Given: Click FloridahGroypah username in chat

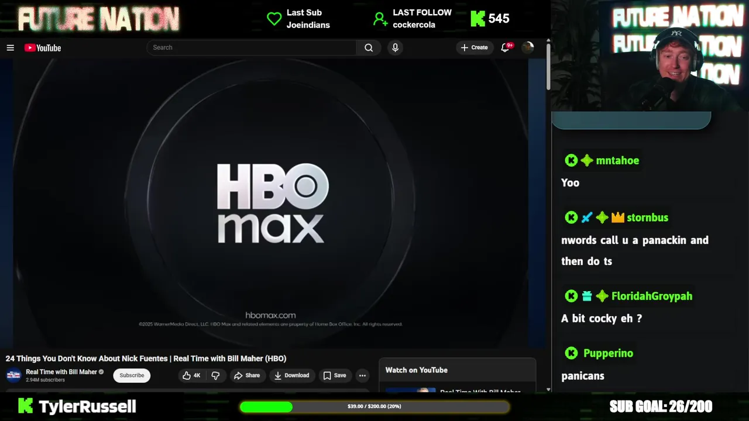Looking at the screenshot, I should point(652,296).
